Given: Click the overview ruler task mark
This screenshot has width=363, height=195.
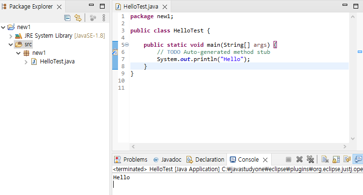Looking at the screenshot, I should [x=360, y=51].
